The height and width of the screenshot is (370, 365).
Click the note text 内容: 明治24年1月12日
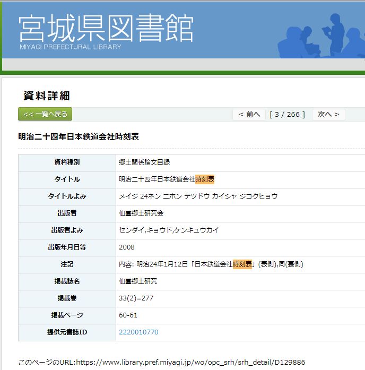click(153, 264)
